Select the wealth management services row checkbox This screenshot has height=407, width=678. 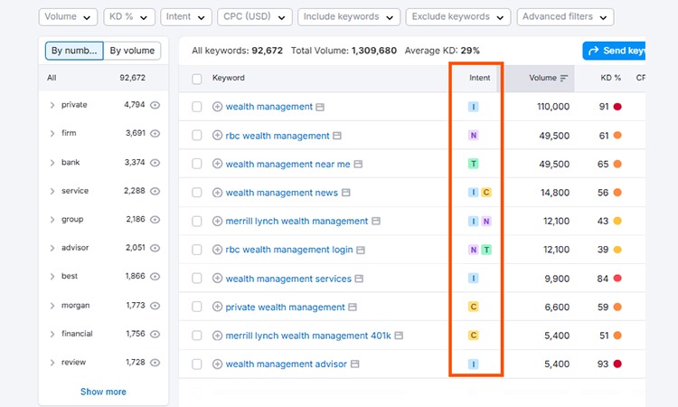(197, 279)
